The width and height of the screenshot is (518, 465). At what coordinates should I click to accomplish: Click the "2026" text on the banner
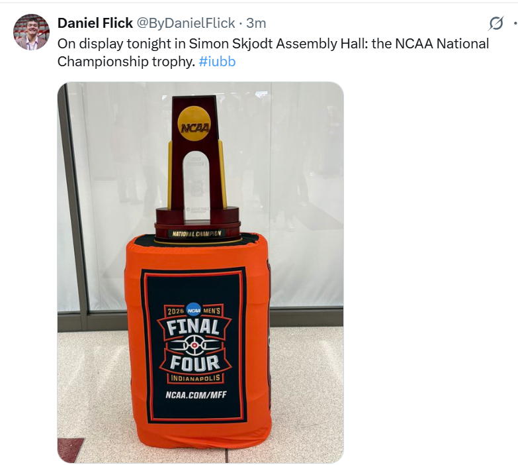click(175, 311)
